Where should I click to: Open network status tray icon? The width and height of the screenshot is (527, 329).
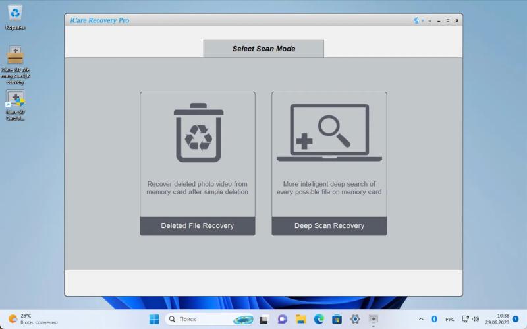tap(465, 319)
